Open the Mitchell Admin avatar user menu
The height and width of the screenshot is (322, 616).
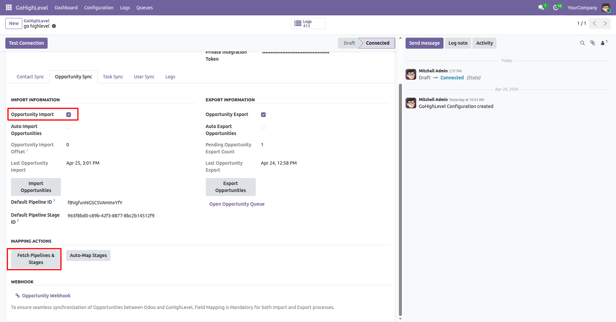pos(606,8)
